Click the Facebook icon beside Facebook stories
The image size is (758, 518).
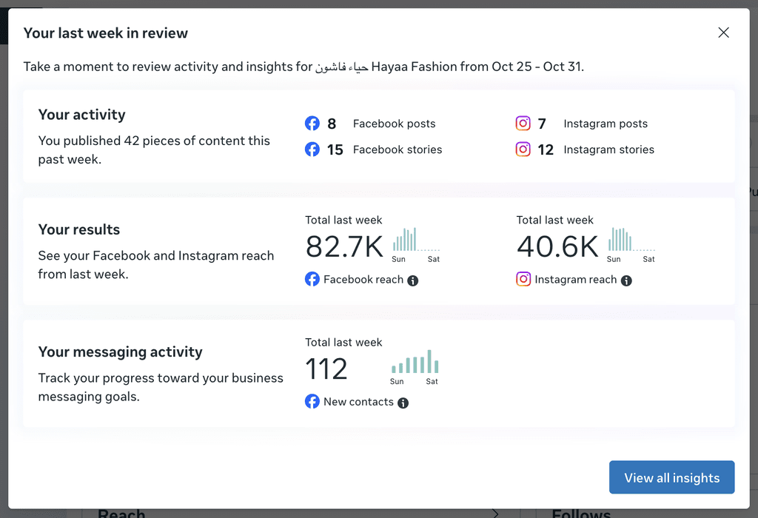tap(312, 149)
